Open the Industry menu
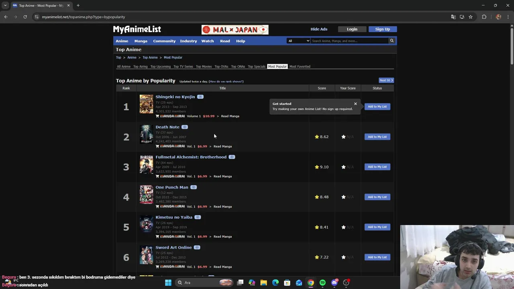Image resolution: width=514 pixels, height=289 pixels. click(188, 41)
